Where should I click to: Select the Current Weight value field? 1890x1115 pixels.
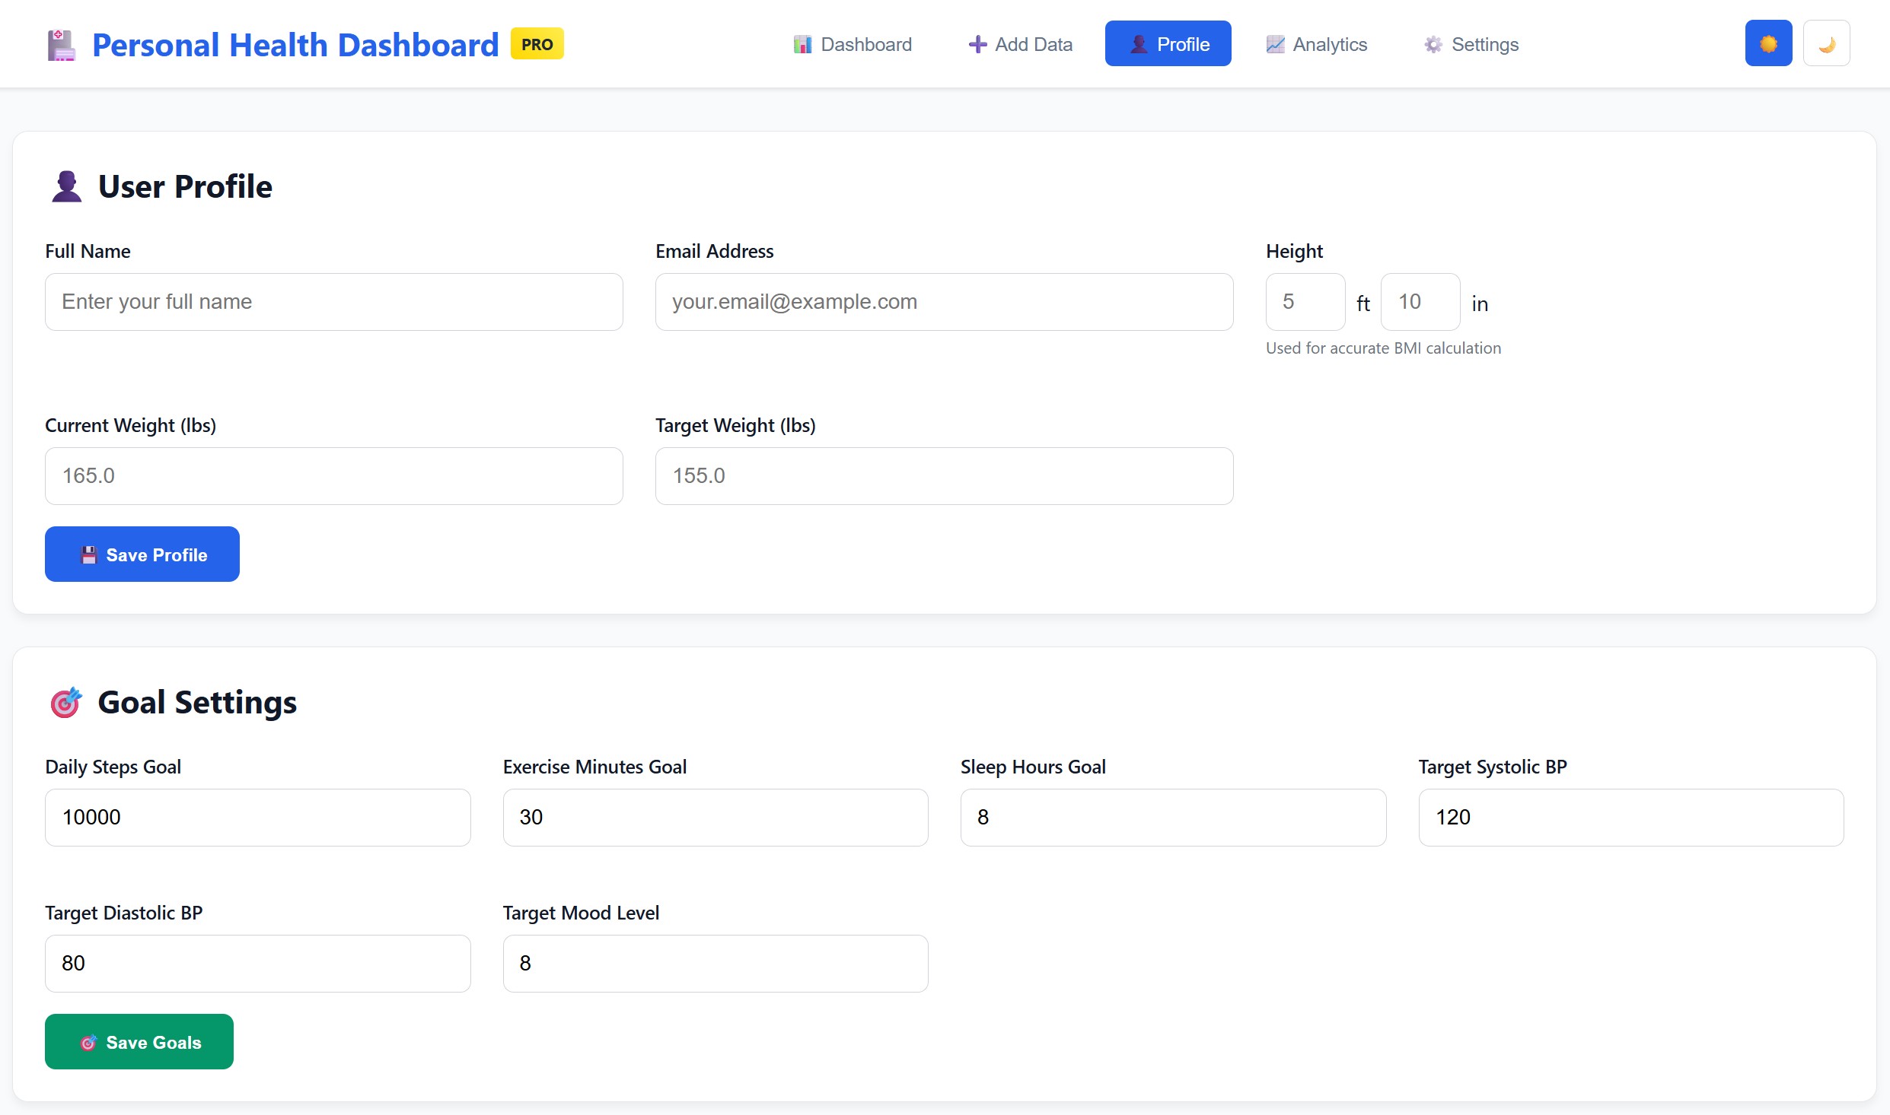pos(333,475)
